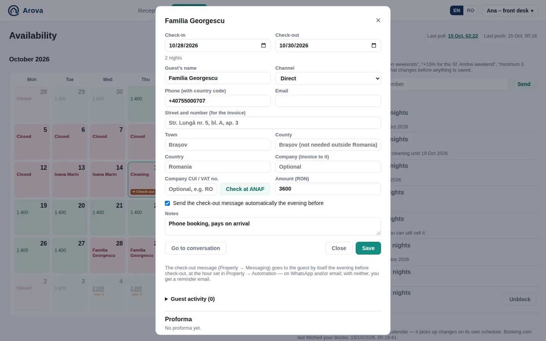Close the Familia Georgescu dialog with X
546x341 pixels.
click(x=378, y=20)
